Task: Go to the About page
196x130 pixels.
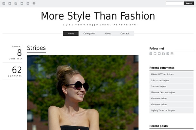Action: pos(107,33)
